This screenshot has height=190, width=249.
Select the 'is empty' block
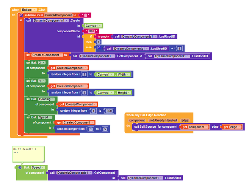(103, 36)
